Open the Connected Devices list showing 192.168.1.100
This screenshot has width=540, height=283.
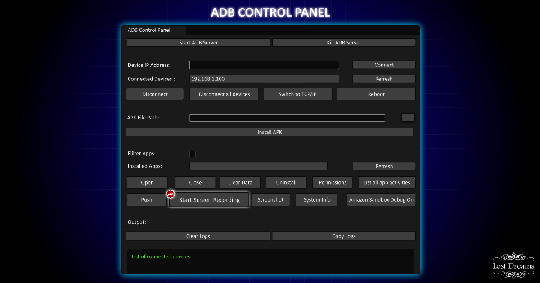click(265, 79)
